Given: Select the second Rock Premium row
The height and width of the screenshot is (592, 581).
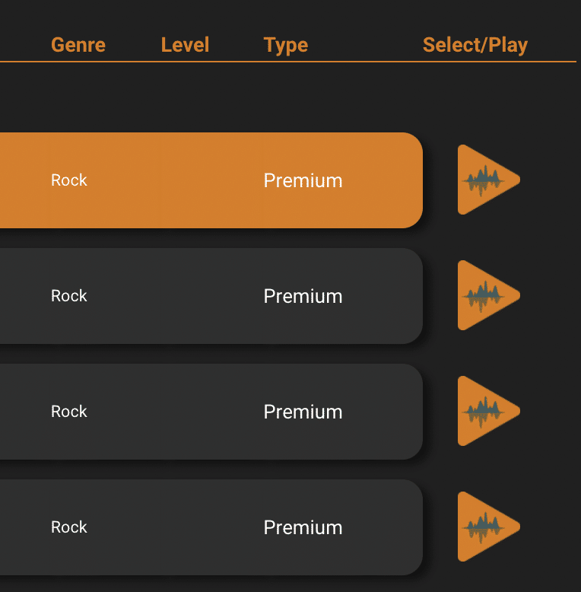Looking at the screenshot, I should pos(211,296).
